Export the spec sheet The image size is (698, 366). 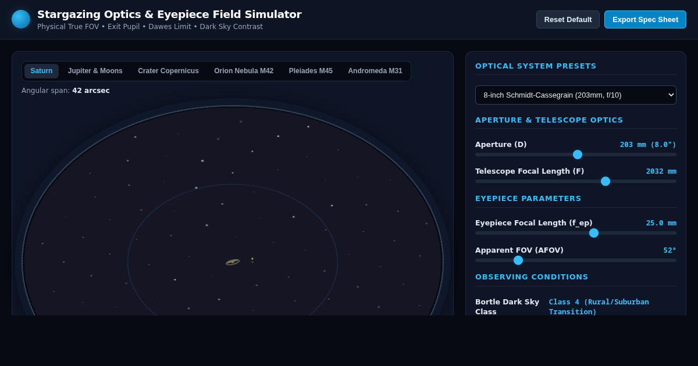645,19
